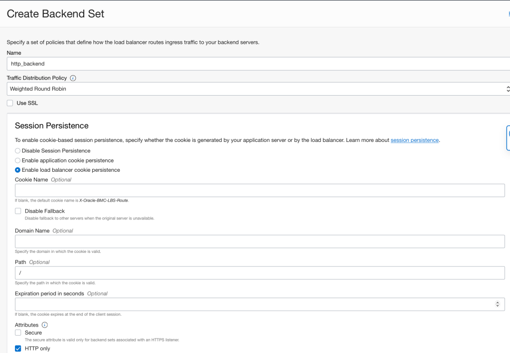Select Disable Session Persistence radio button
The image size is (510, 353).
click(x=18, y=150)
